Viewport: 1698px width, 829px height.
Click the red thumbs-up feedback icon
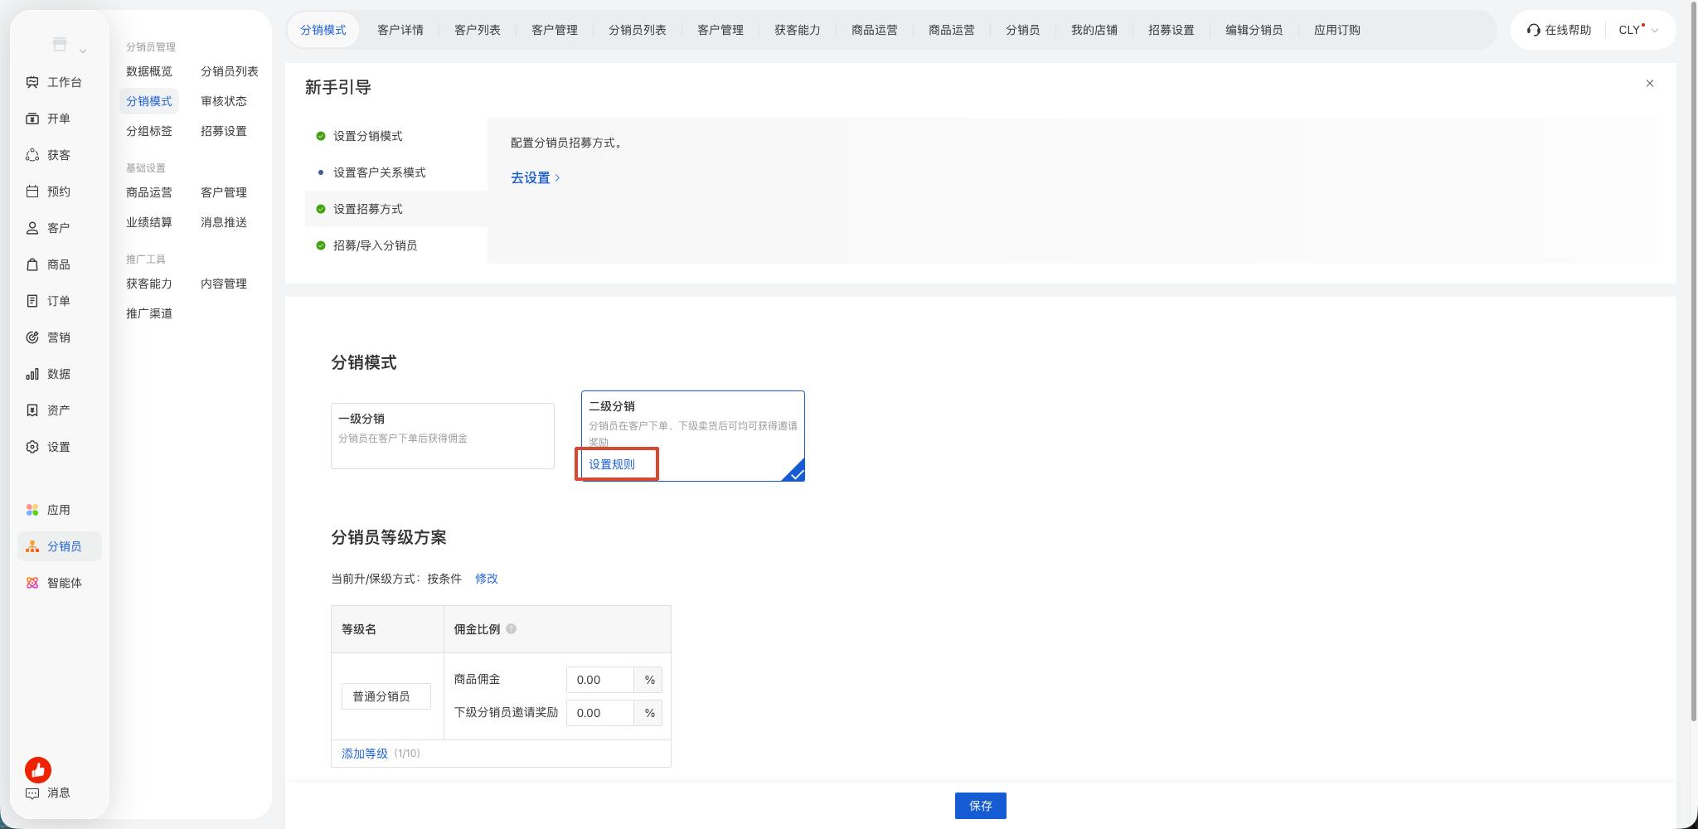pyautogui.click(x=38, y=770)
